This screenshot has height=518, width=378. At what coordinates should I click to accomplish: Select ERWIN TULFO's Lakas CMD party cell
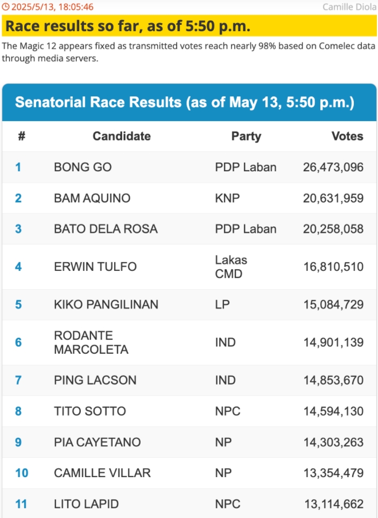(231, 267)
